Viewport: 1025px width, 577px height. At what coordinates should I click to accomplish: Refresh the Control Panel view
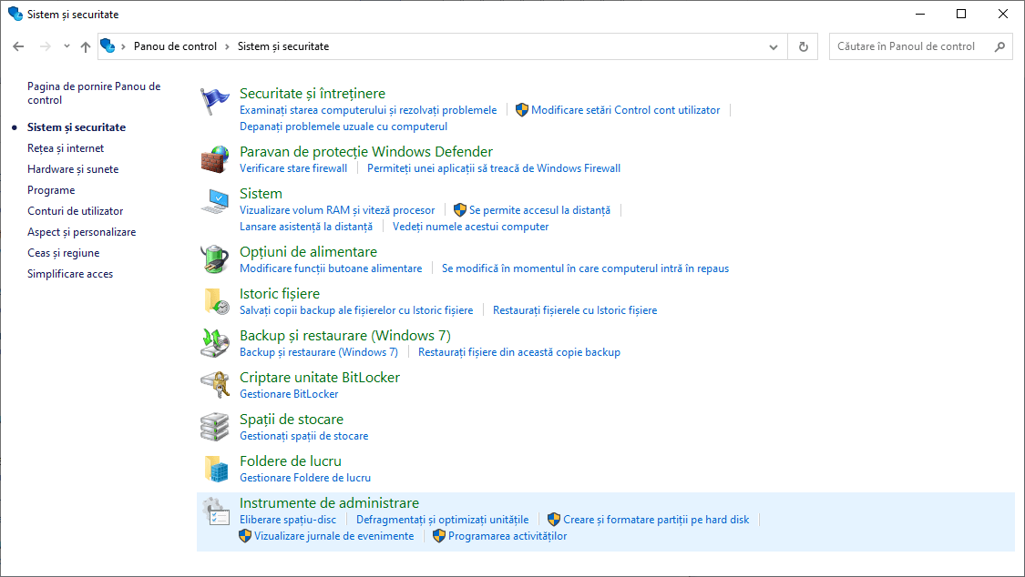[x=803, y=46]
